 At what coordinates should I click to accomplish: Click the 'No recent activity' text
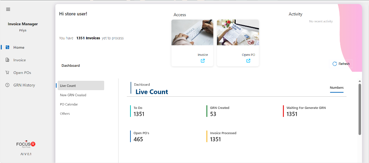pyautogui.click(x=321, y=21)
